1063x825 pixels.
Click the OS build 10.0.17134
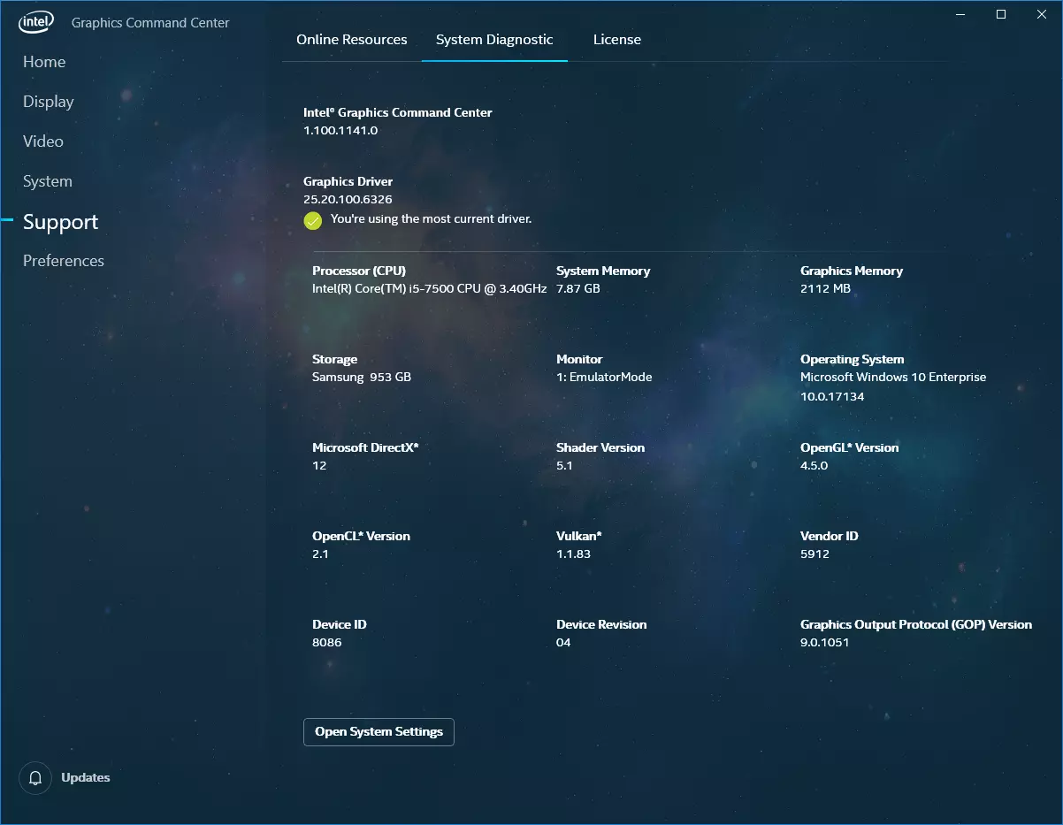[832, 397]
